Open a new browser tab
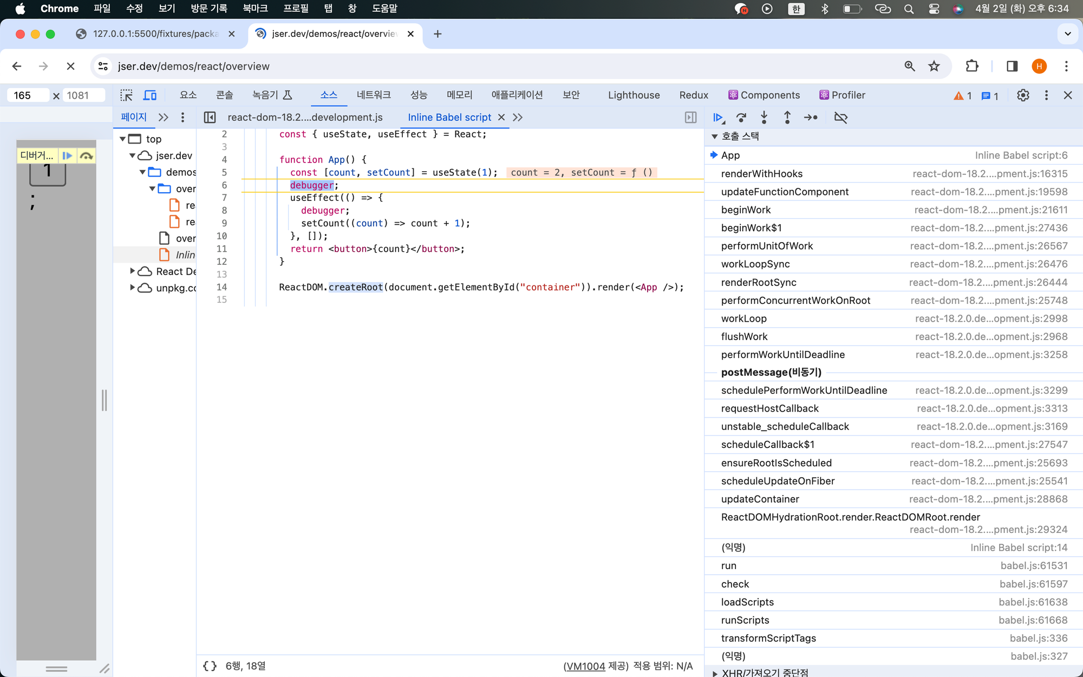 438,34
